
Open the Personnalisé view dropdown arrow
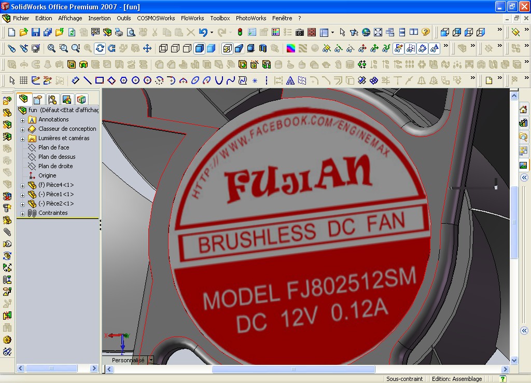point(151,360)
